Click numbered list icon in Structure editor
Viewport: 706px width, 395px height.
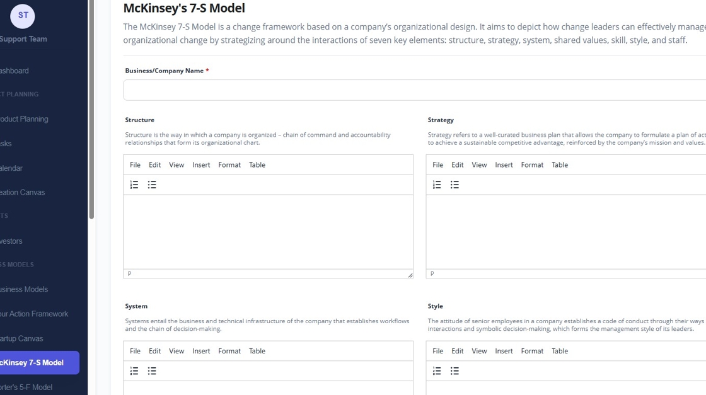coord(134,185)
